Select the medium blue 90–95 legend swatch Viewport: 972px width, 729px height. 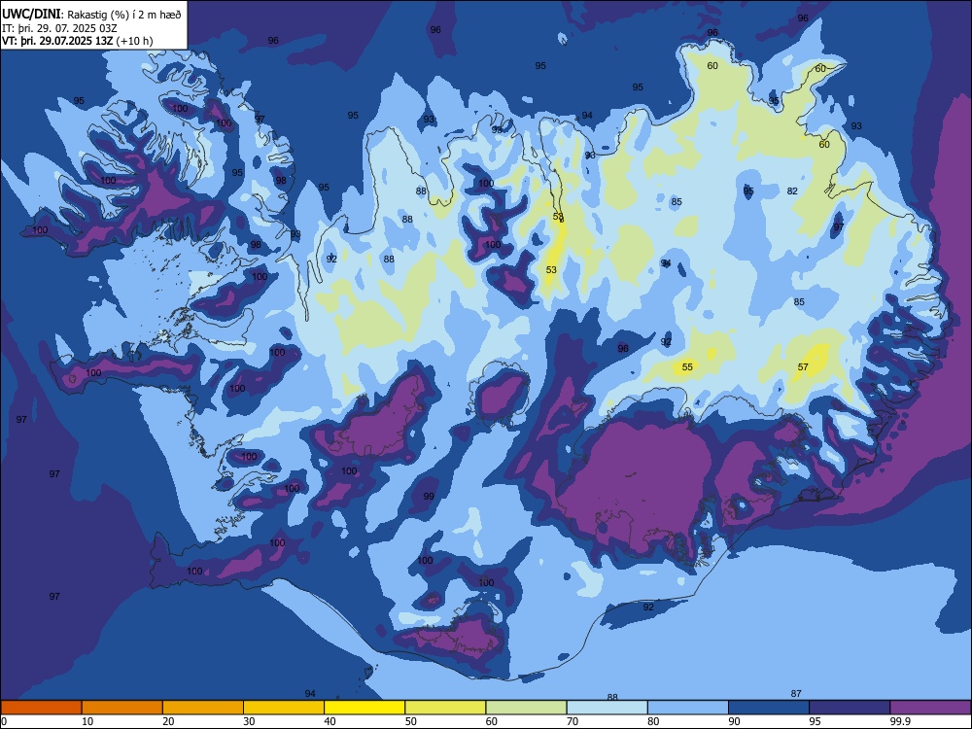(769, 708)
